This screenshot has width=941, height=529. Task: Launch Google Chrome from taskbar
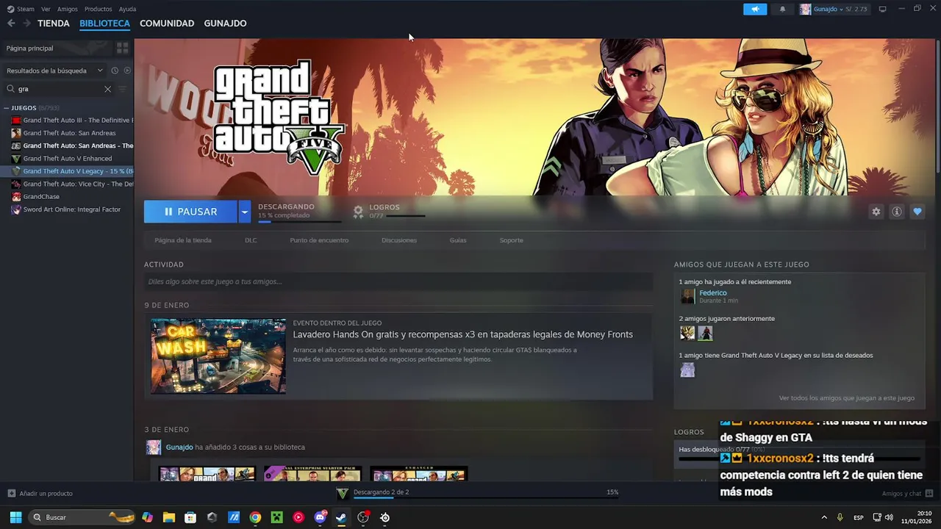(x=255, y=517)
